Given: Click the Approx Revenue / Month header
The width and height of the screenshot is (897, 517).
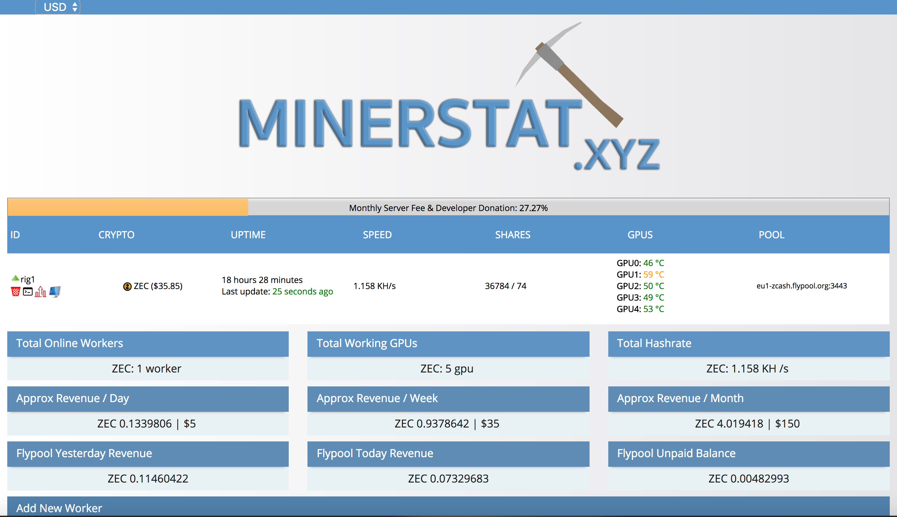Looking at the screenshot, I should tap(749, 399).
